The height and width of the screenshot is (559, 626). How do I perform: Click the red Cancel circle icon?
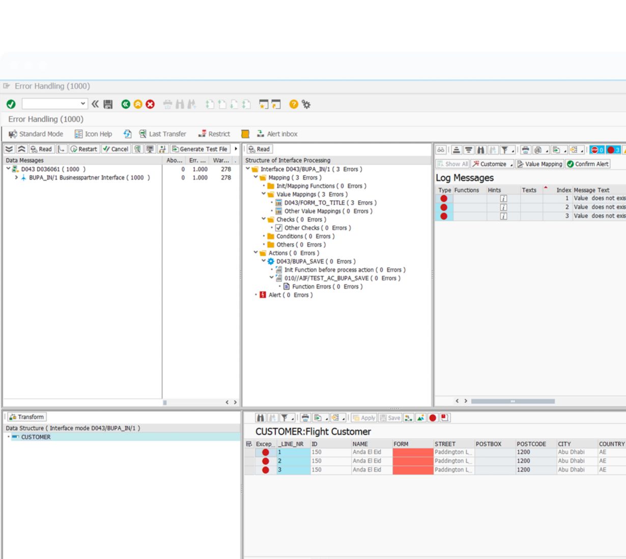tap(150, 104)
